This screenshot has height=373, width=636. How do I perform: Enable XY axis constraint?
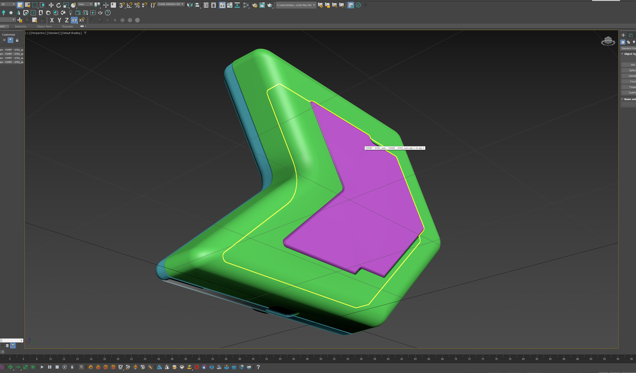click(x=74, y=20)
